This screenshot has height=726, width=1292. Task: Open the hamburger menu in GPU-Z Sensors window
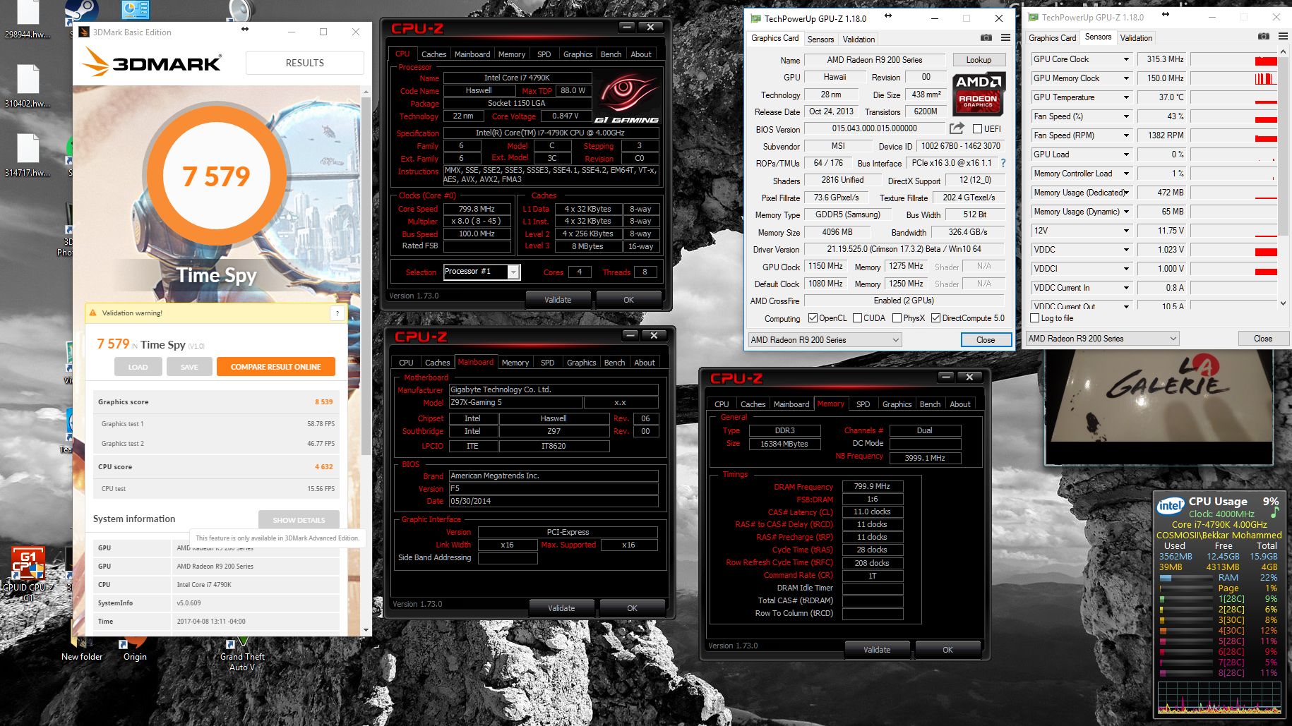[x=1283, y=36]
